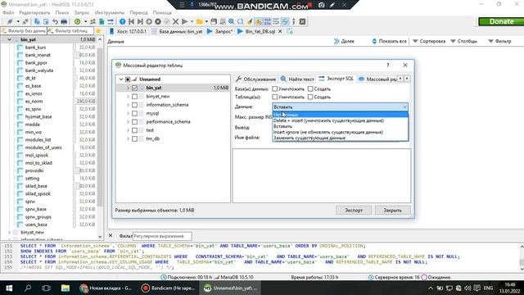Click the favorites star icon above tree
Screen dimensions: 524x295
point(98,31)
